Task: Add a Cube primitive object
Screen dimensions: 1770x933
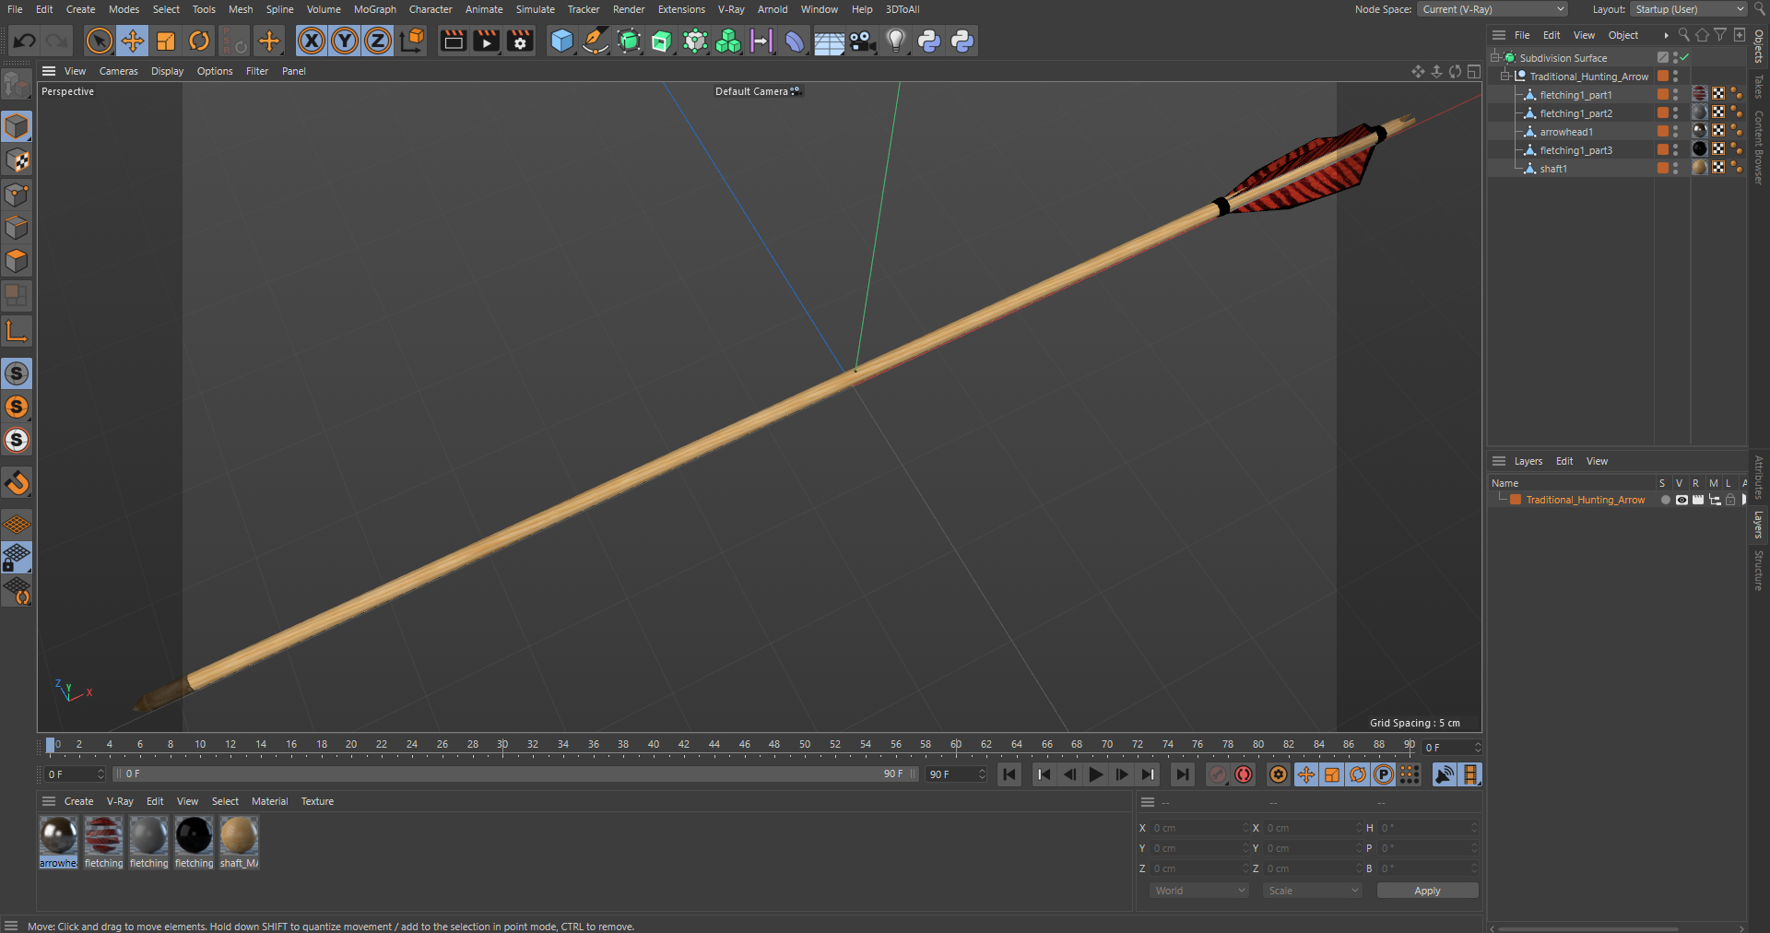Action: [x=561, y=41]
